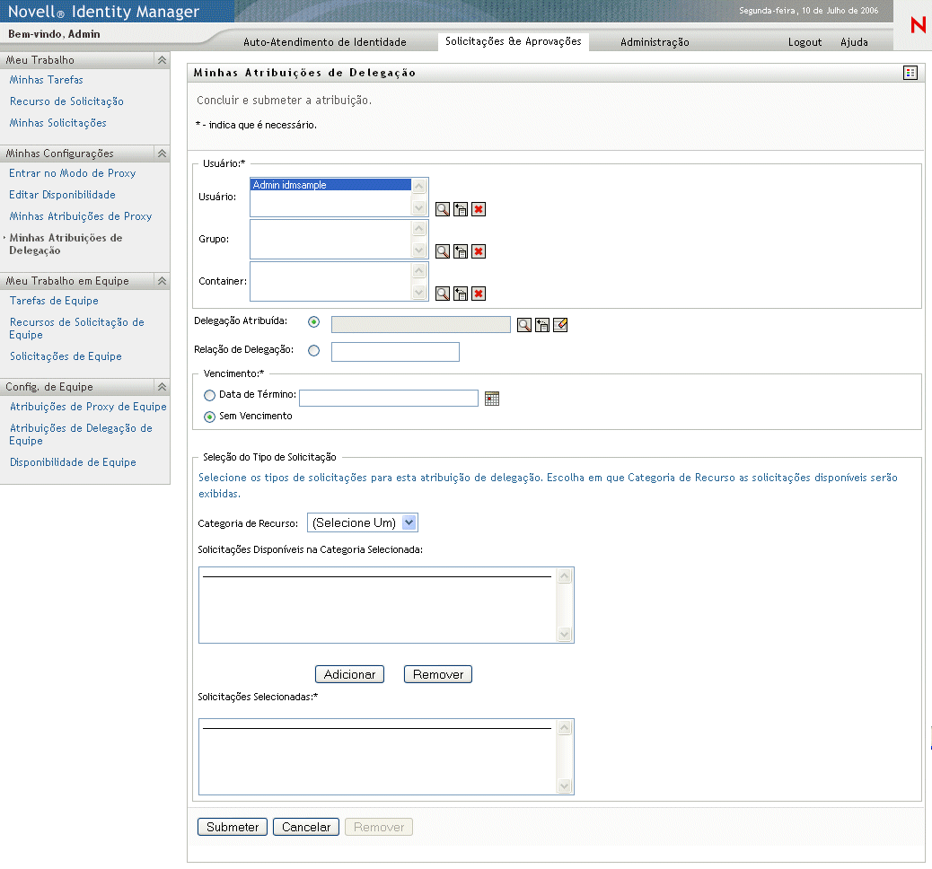Click the search icon beside Usuário list
Image resolution: width=932 pixels, height=869 pixels.
click(443, 209)
